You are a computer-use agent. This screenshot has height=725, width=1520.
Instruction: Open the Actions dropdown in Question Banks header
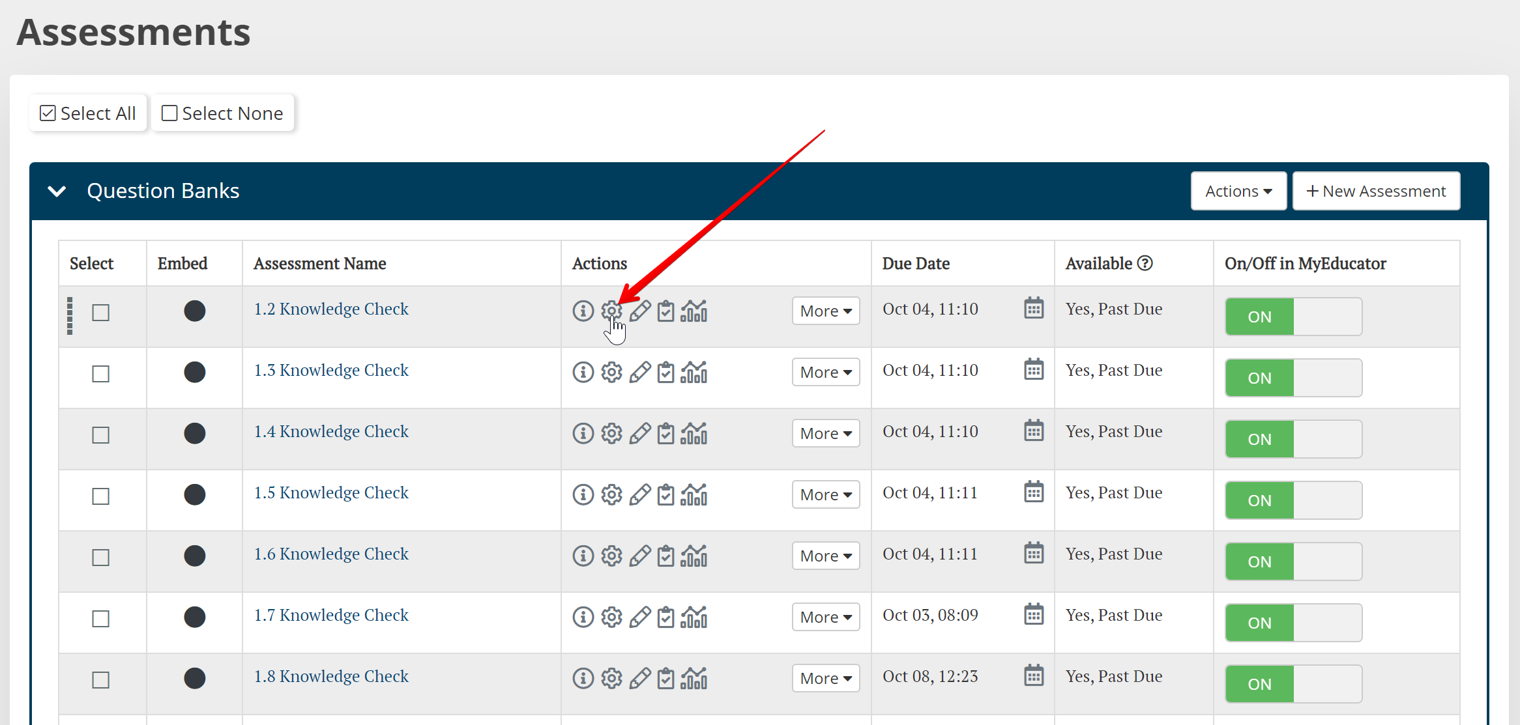point(1238,191)
